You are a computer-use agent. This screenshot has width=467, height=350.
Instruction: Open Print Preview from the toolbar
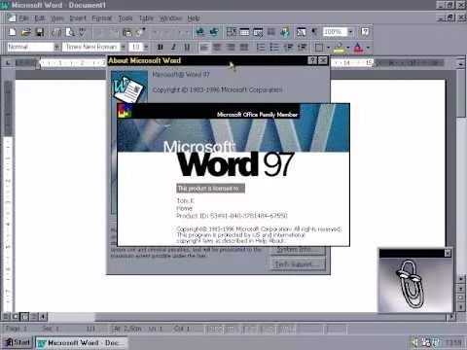(x=70, y=32)
